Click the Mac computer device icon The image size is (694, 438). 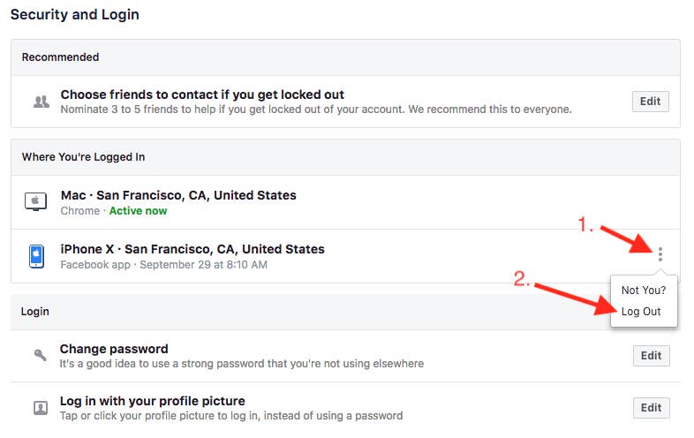(x=36, y=201)
